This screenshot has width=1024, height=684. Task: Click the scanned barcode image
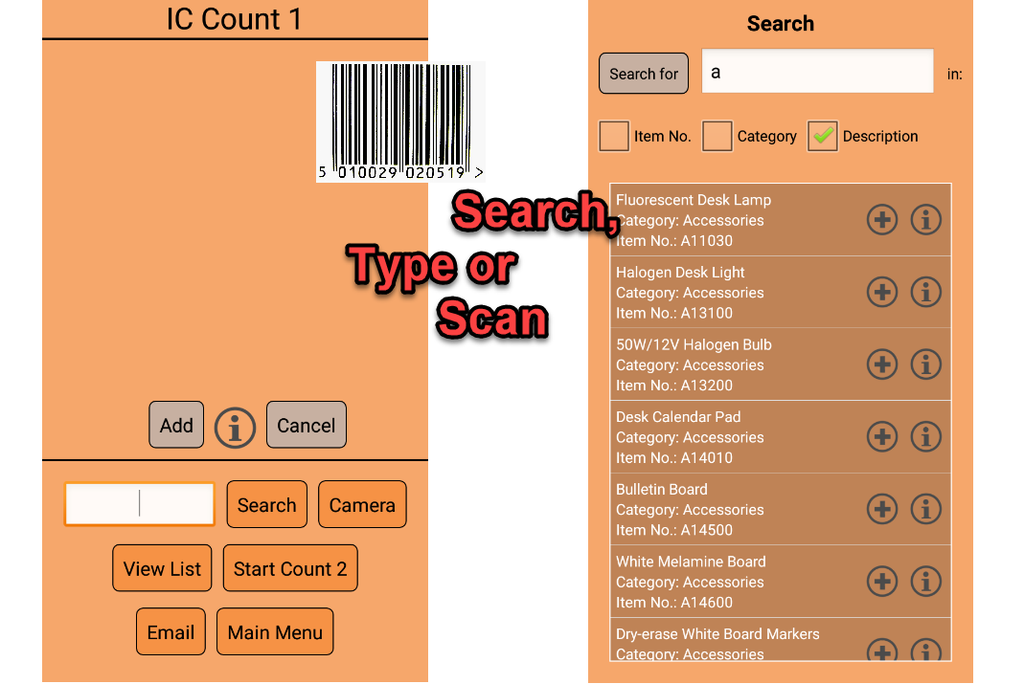click(400, 121)
